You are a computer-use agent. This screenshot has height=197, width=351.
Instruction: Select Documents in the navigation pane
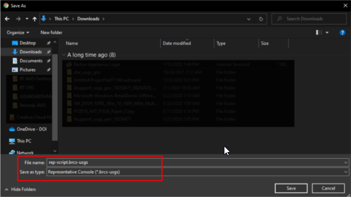coord(31,61)
